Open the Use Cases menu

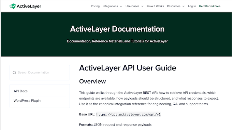pos(132,6)
